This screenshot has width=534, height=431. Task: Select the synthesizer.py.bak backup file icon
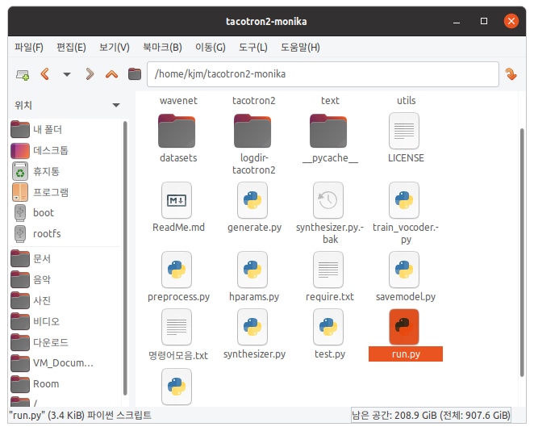328,200
